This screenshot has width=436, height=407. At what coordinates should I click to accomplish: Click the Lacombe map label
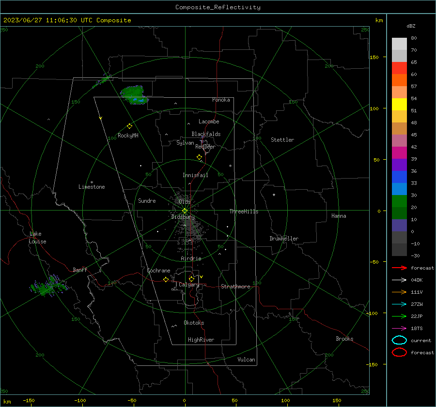pyautogui.click(x=209, y=121)
